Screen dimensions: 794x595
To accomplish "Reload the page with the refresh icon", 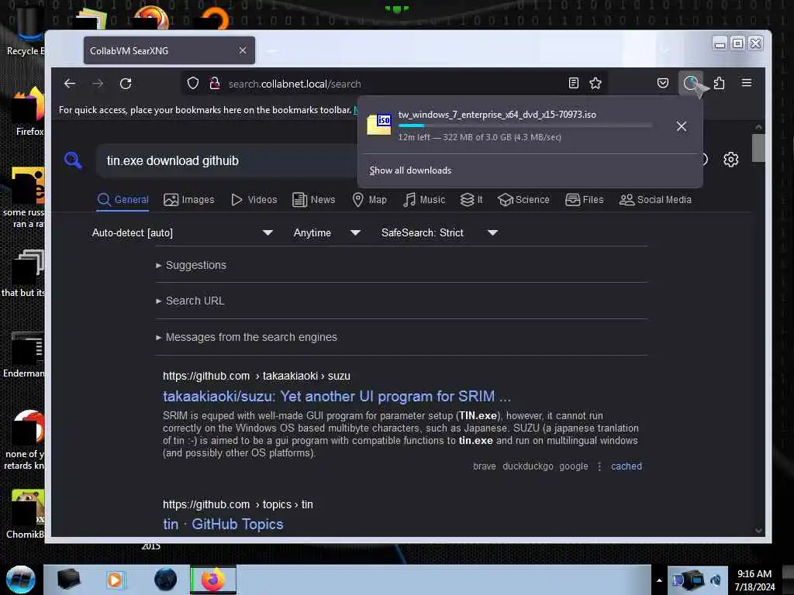I will click(126, 84).
